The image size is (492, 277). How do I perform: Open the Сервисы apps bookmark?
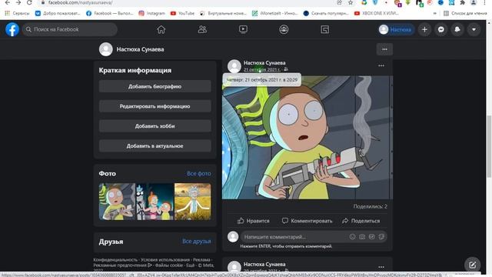17,13
